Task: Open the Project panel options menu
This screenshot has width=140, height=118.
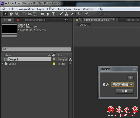Action: pyautogui.click(x=67, y=20)
